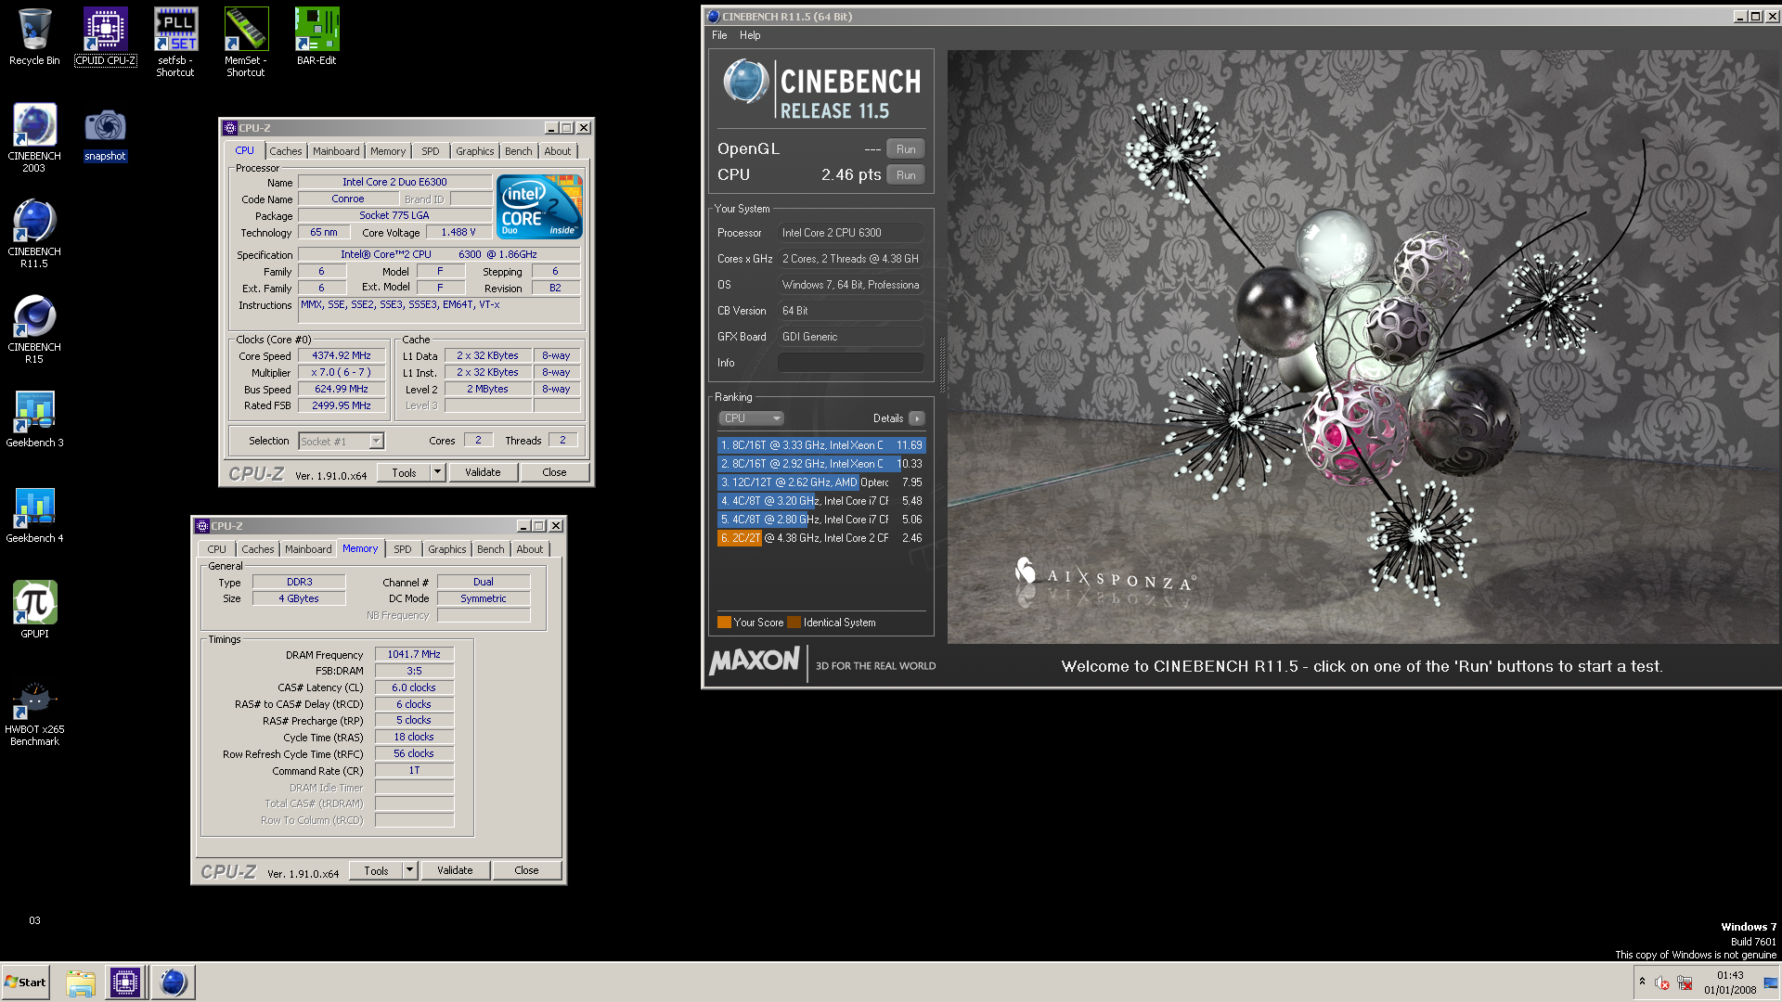Open Mainboard tab in lower CPU-Z

(308, 549)
